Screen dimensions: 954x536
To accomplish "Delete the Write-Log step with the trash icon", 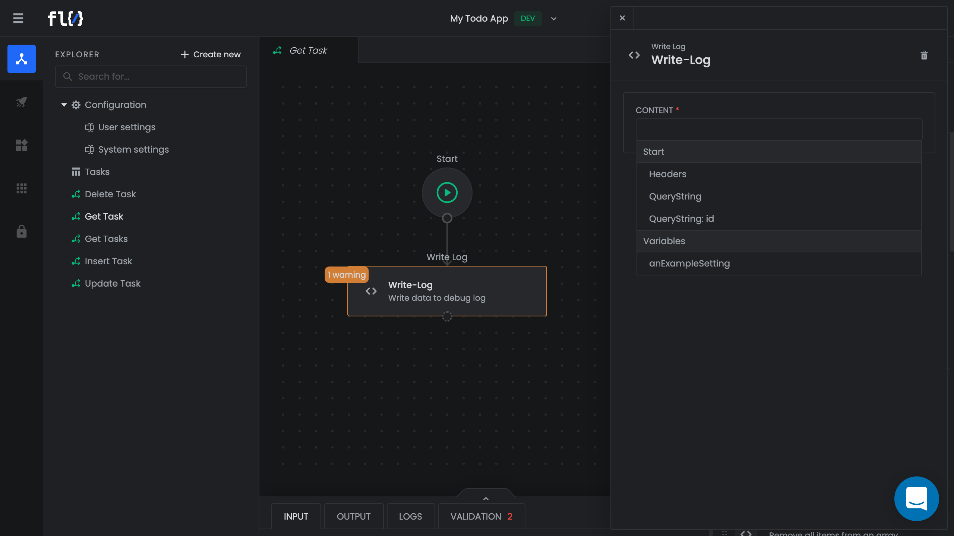I will [924, 55].
